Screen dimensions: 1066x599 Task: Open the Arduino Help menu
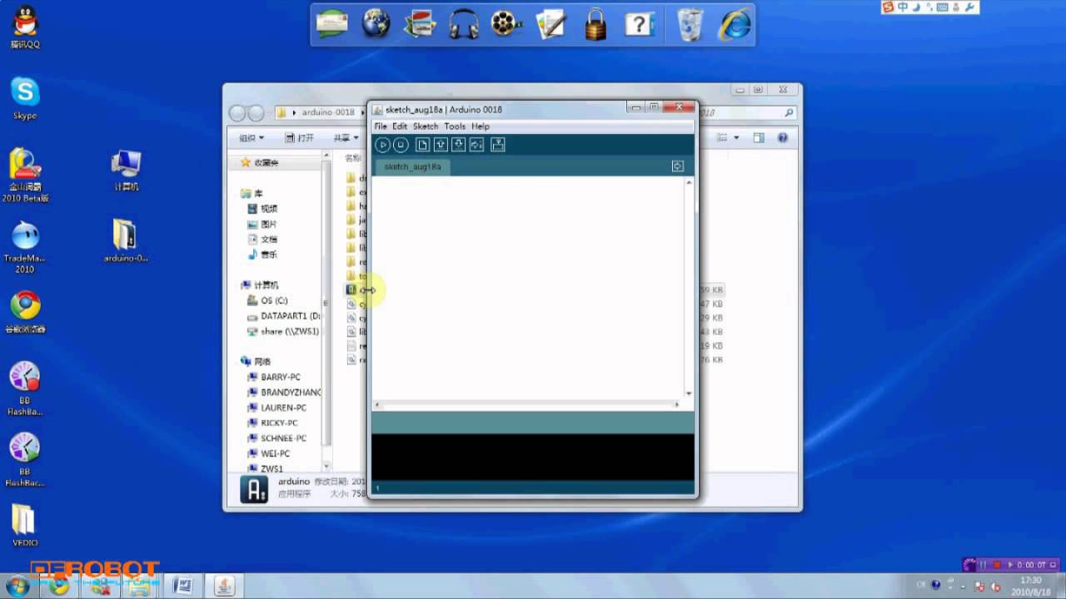481,126
